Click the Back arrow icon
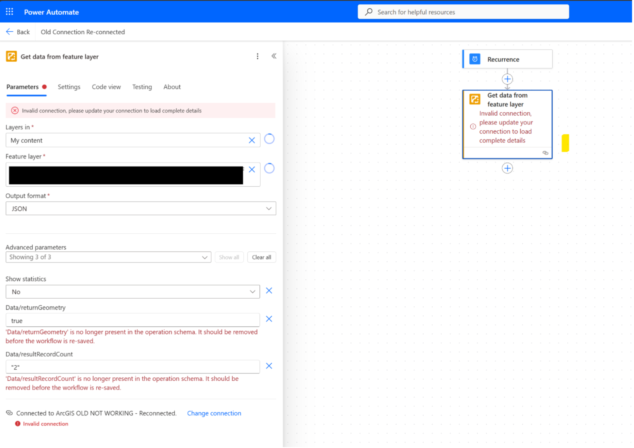 9,32
